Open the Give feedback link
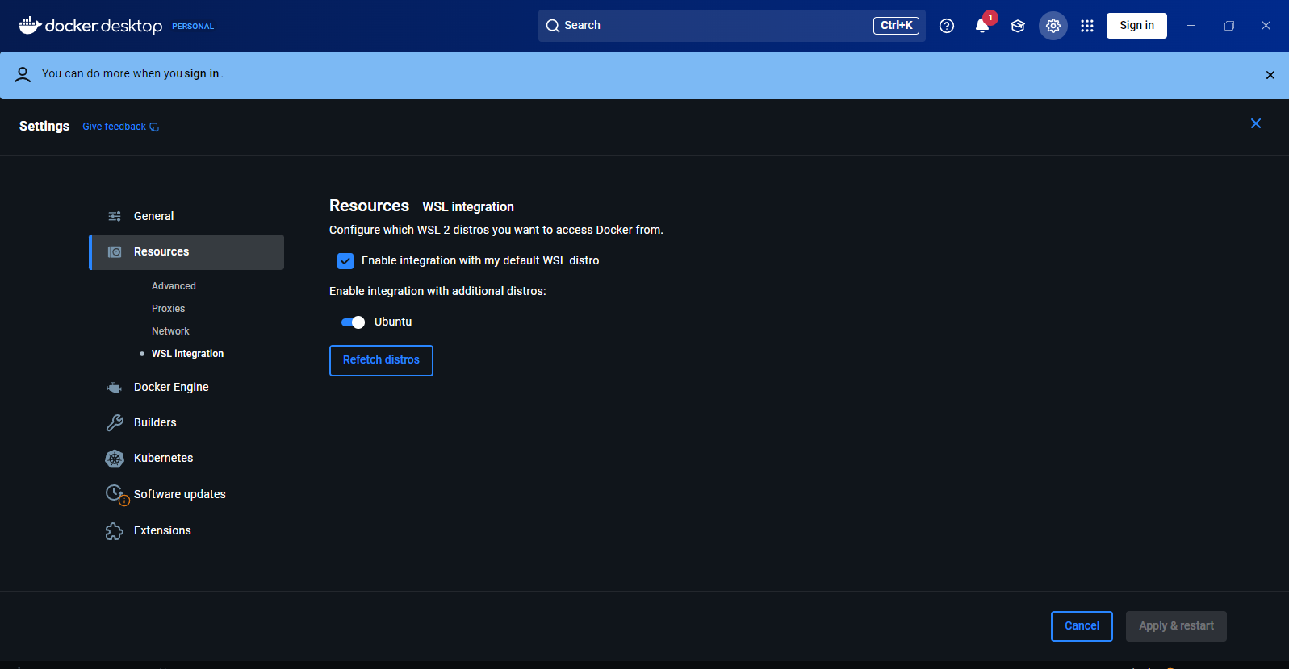 coord(115,127)
